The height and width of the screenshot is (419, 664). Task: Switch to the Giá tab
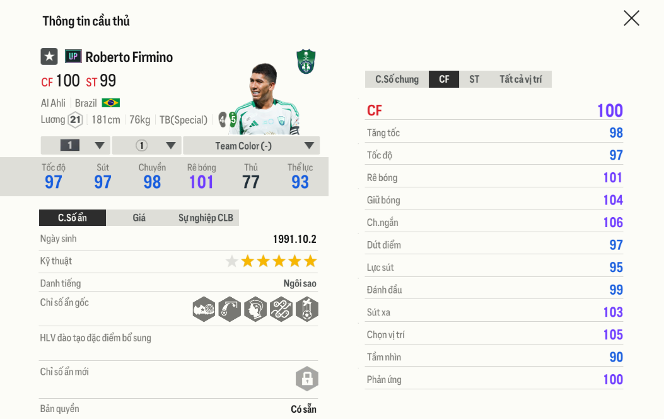pyautogui.click(x=139, y=218)
